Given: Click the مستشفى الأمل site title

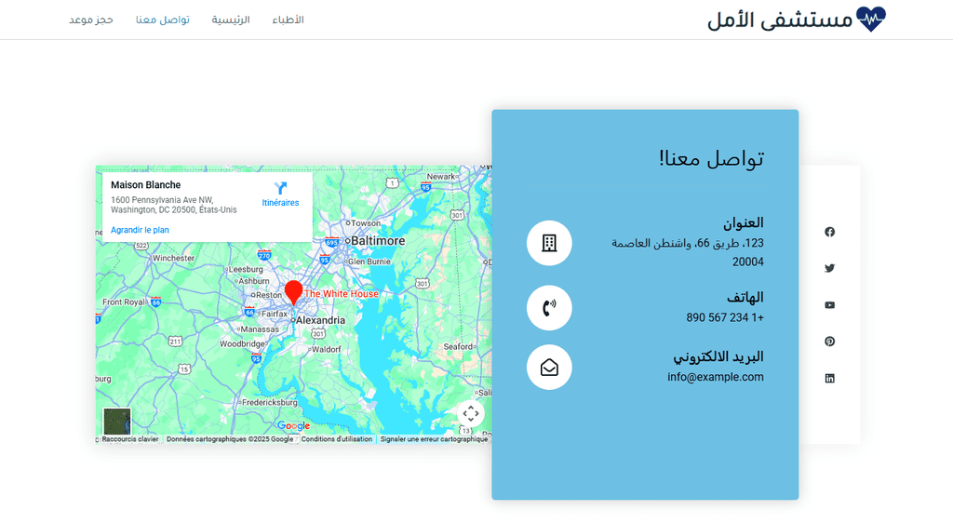Looking at the screenshot, I should (x=781, y=20).
